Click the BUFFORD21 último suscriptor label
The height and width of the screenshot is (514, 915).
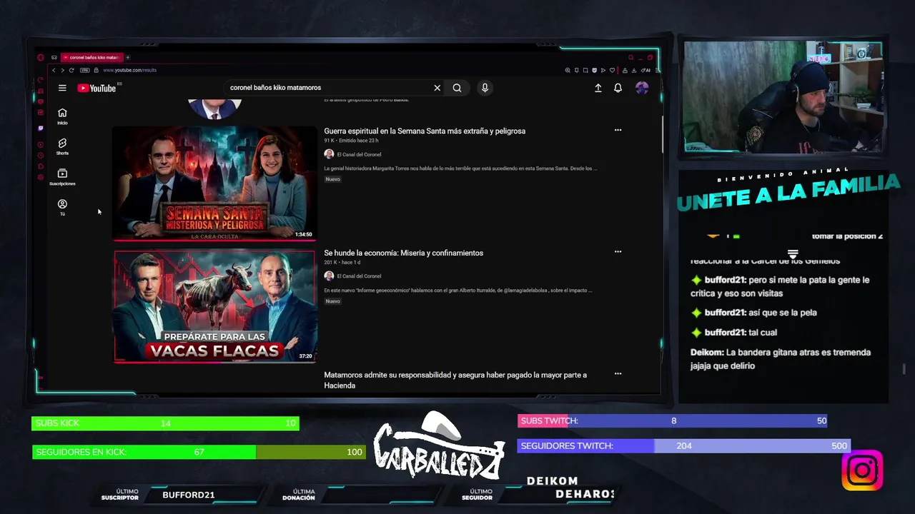[188, 495]
